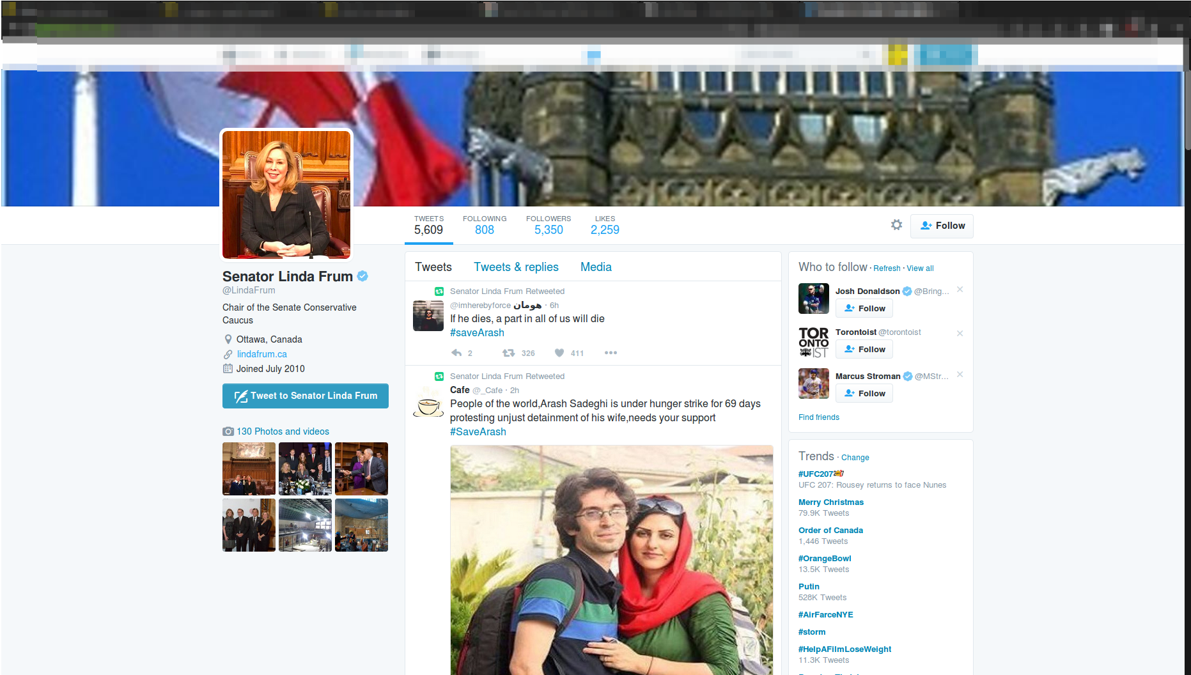The height and width of the screenshot is (675, 1191).
Task: View all Who to follow suggestions
Action: point(920,268)
